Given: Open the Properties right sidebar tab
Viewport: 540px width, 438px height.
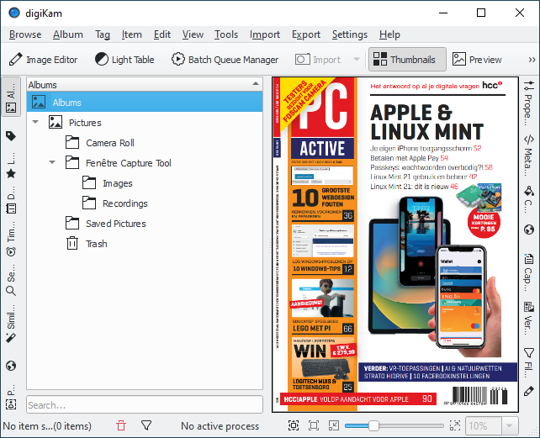Looking at the screenshot, I should click(x=529, y=103).
